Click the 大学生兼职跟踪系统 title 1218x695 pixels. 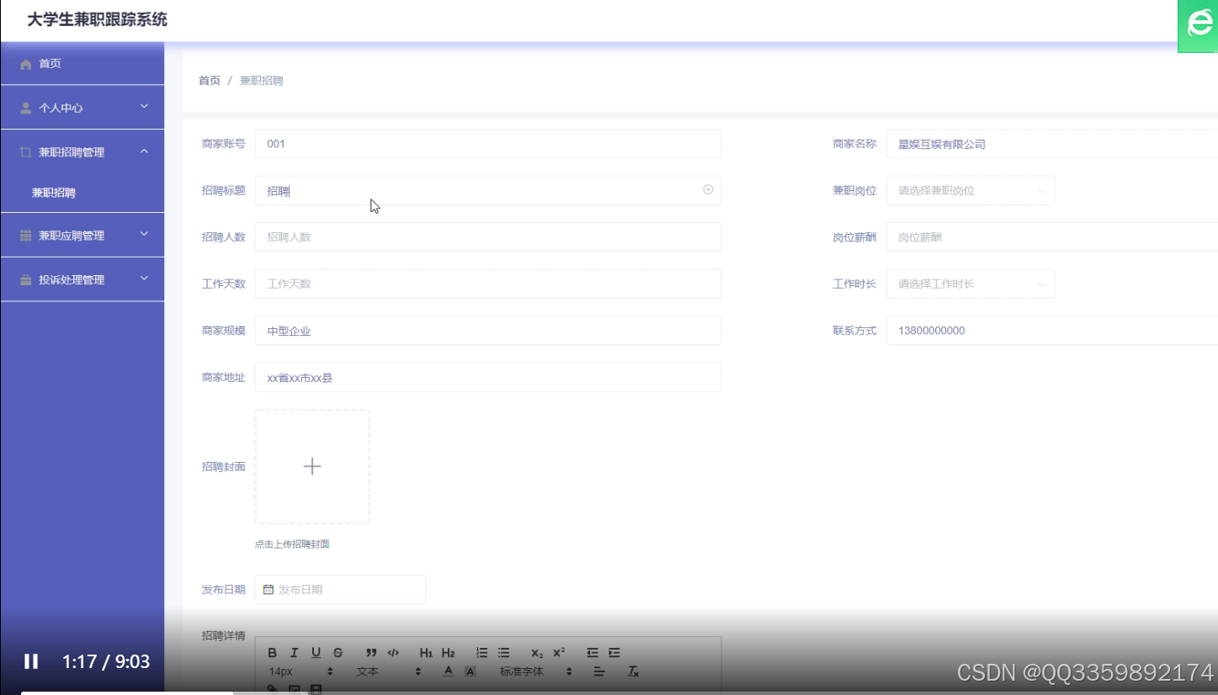(97, 19)
